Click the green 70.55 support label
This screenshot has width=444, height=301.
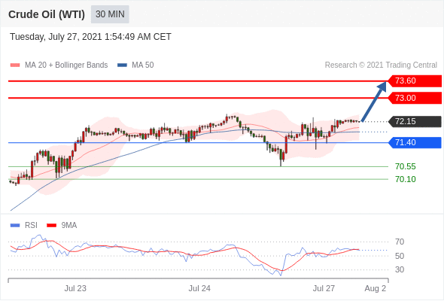[405, 166]
